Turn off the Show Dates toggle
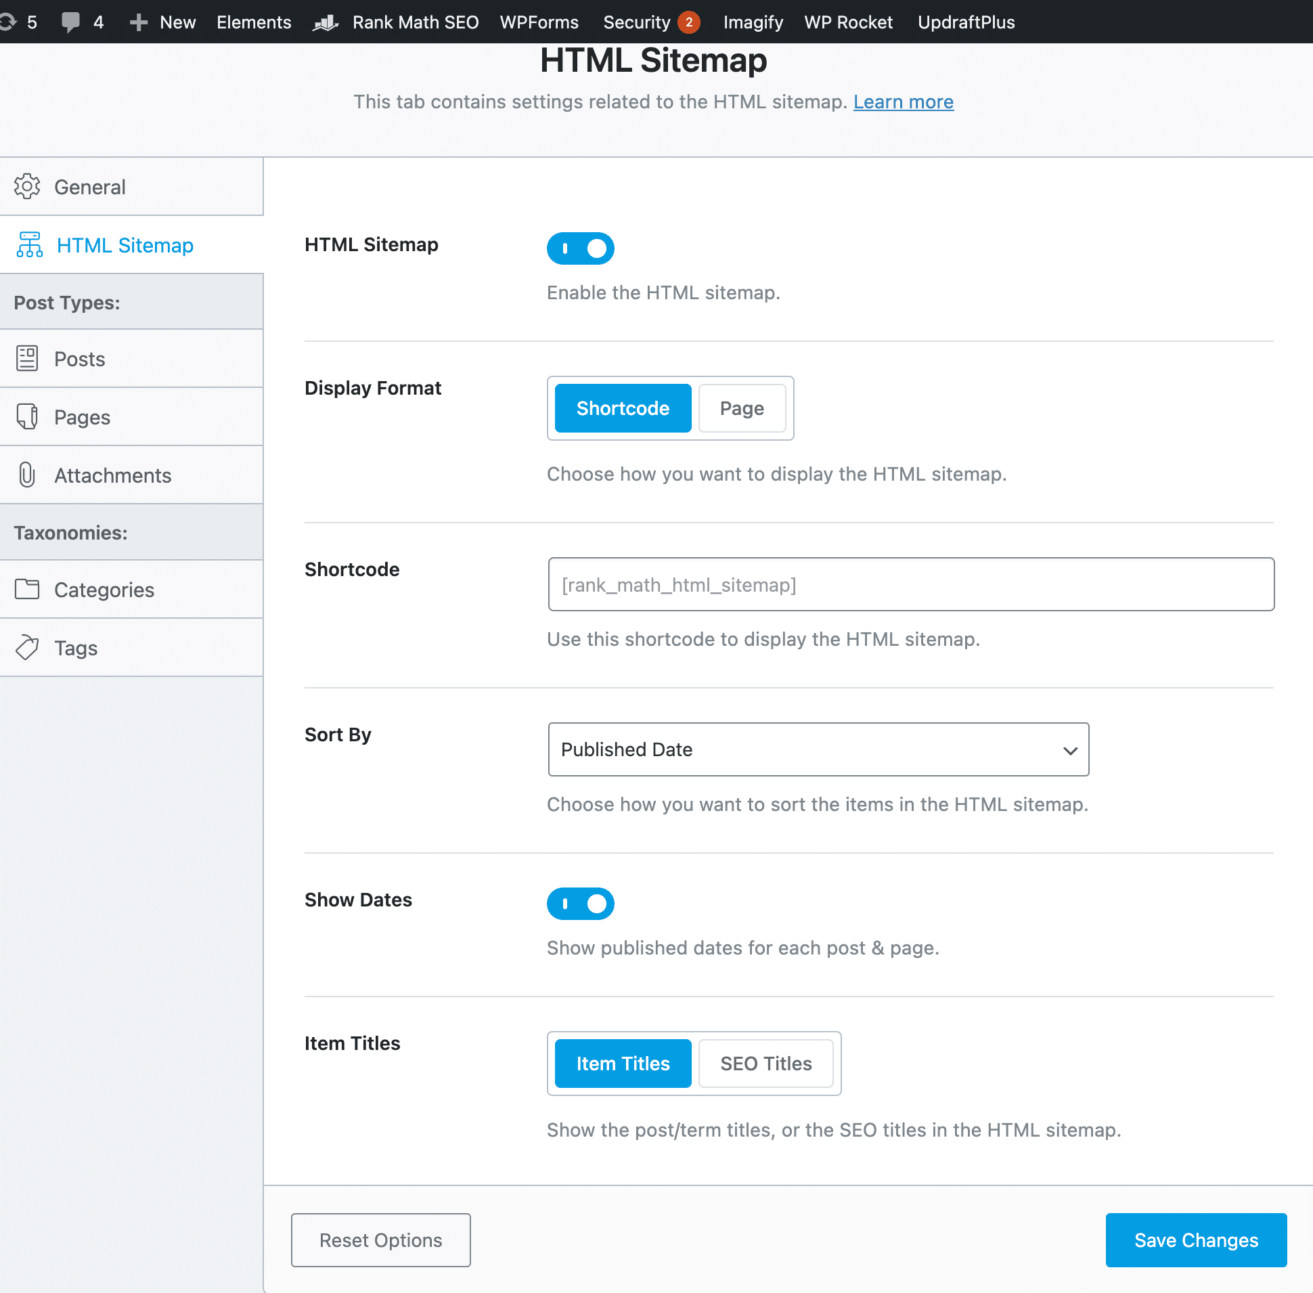The width and height of the screenshot is (1313, 1293). point(581,903)
